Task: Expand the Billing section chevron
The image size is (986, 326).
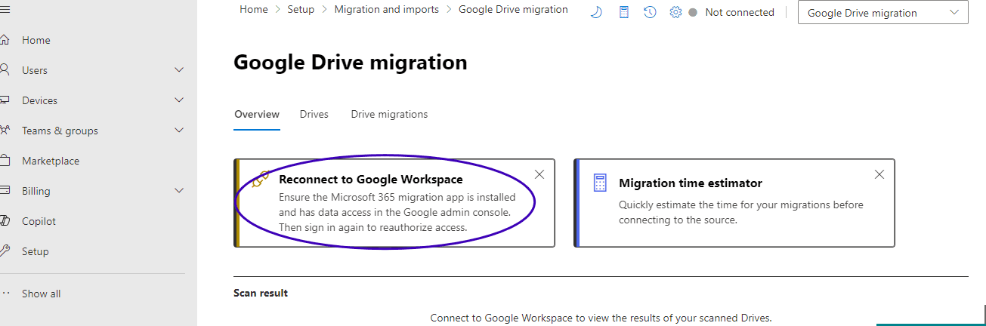Action: (179, 191)
